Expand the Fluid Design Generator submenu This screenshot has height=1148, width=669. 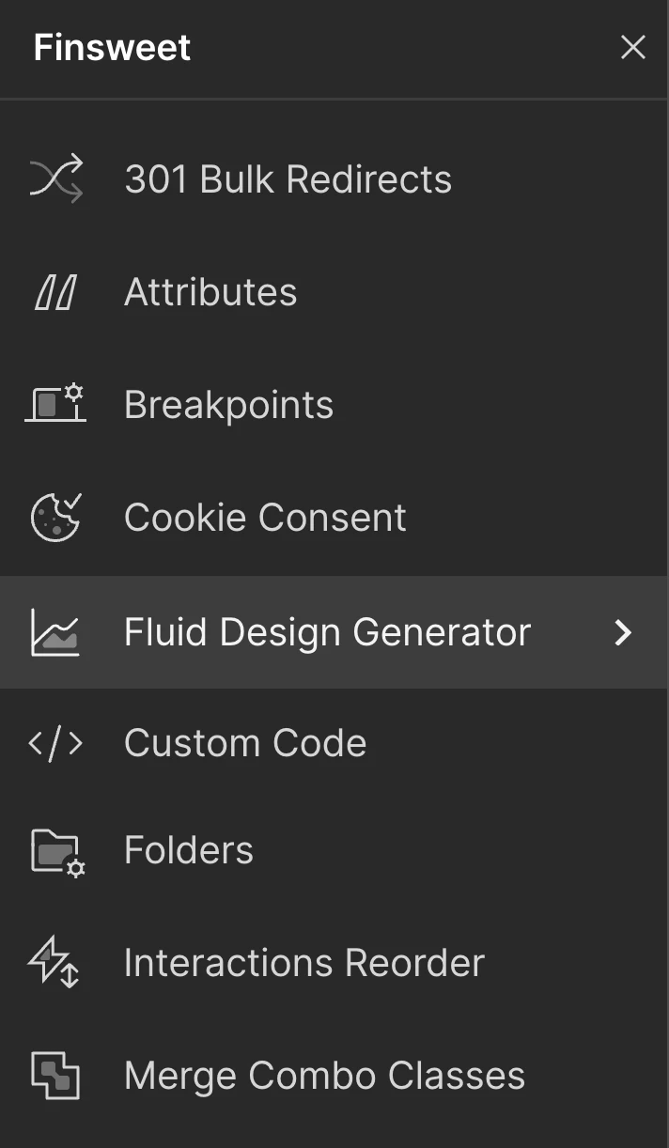(622, 632)
